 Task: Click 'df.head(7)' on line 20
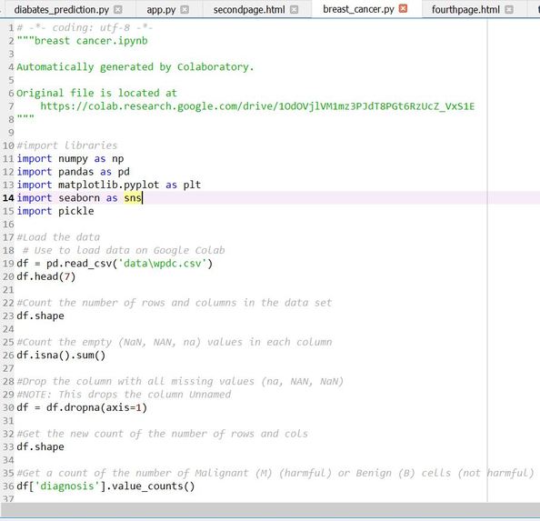pos(46,276)
